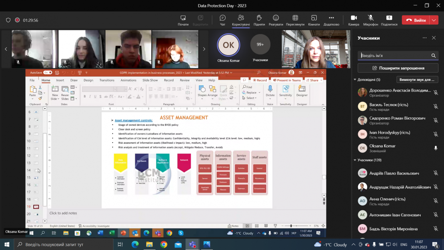Screen dimensions: 444x250
Task: Open File Explorer from the Windows taskbar
Action: [149, 244]
